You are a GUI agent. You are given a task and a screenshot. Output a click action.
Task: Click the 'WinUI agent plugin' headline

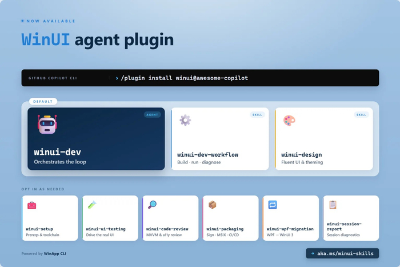point(98,40)
